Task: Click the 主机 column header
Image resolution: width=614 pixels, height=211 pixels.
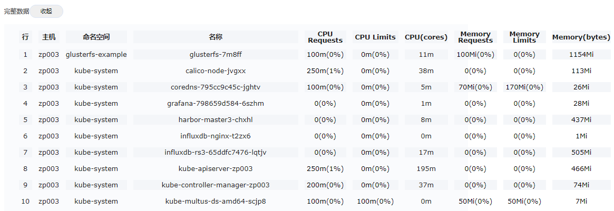Action: point(48,37)
